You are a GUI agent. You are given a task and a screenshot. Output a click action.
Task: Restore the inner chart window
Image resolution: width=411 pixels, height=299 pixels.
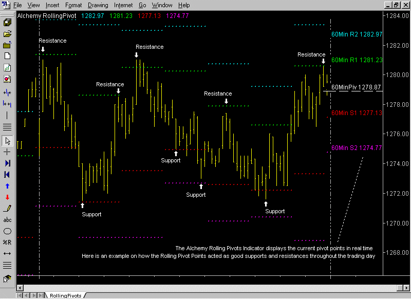point(396,5)
